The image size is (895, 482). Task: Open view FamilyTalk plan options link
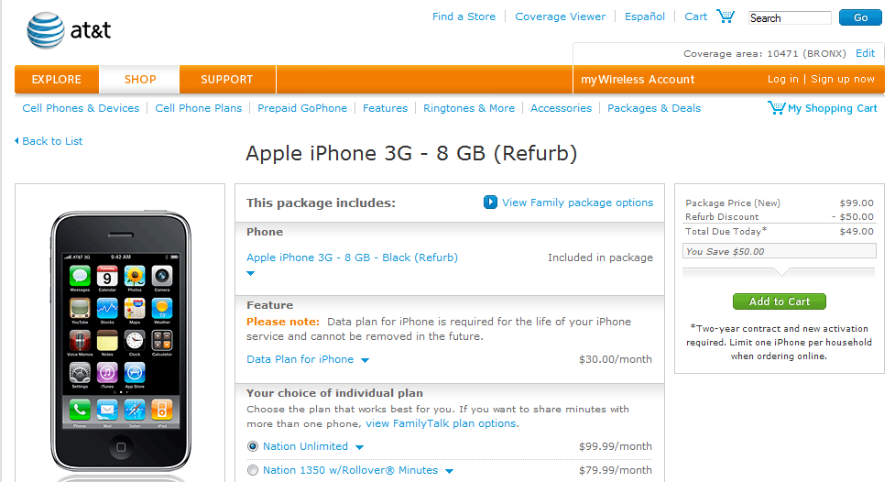coord(442,423)
